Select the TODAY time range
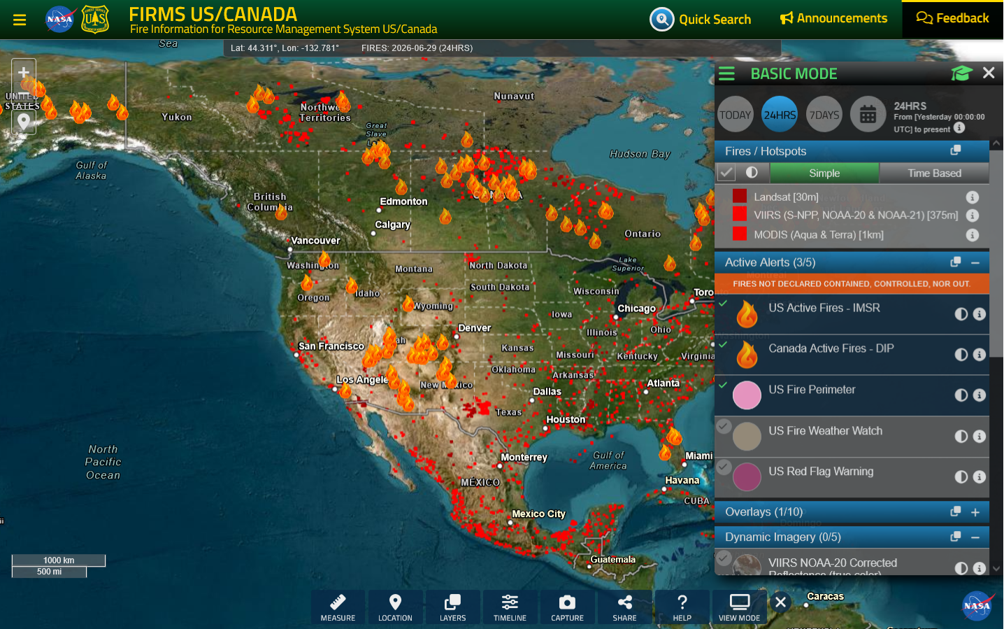This screenshot has width=1004, height=629. pyautogui.click(x=736, y=115)
